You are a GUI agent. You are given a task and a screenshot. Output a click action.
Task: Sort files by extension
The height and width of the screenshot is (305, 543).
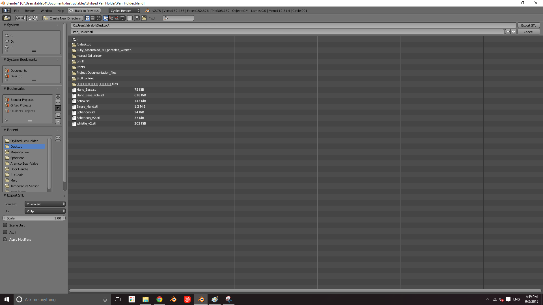tap(111, 18)
